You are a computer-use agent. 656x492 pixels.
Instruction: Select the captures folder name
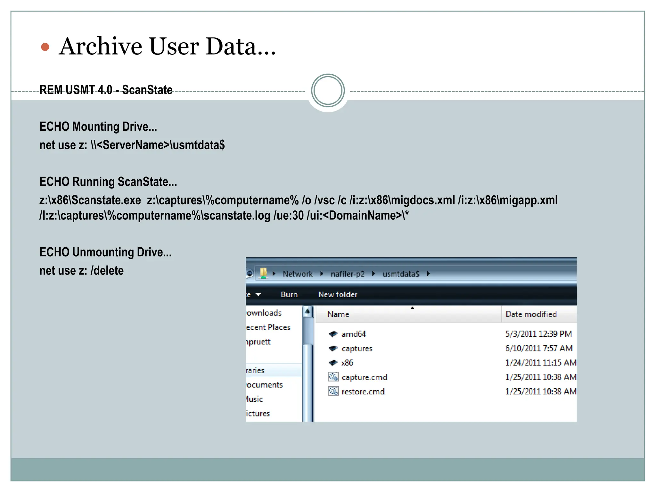pos(357,348)
